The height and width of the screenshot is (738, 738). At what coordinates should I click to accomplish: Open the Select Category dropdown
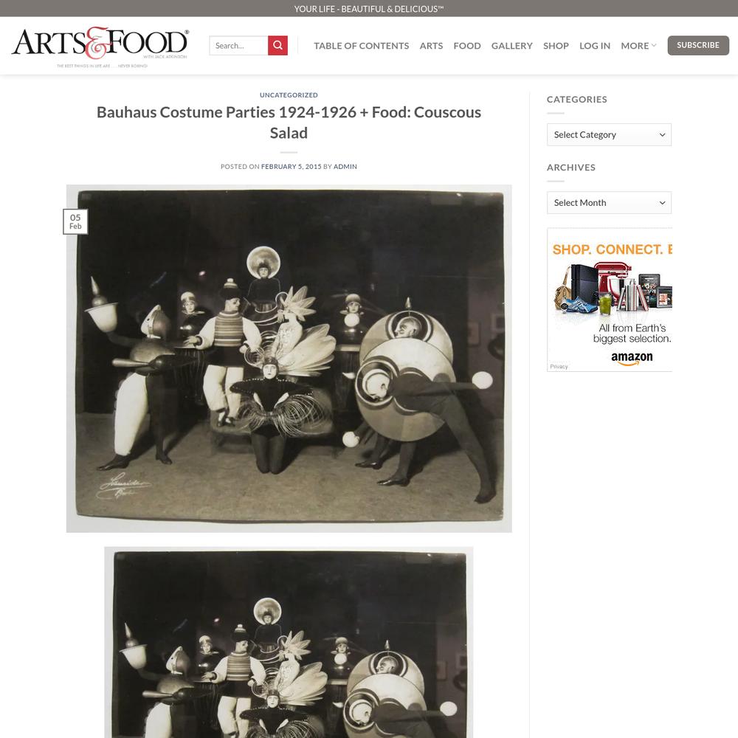point(609,134)
